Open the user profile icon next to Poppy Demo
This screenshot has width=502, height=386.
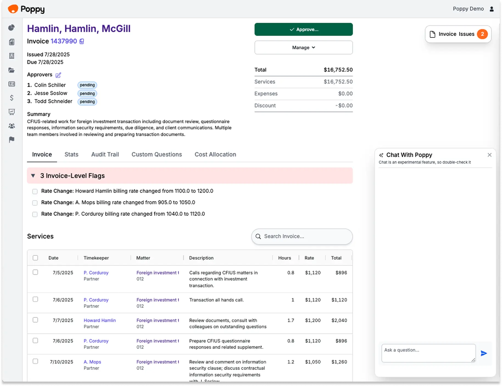(x=492, y=9)
